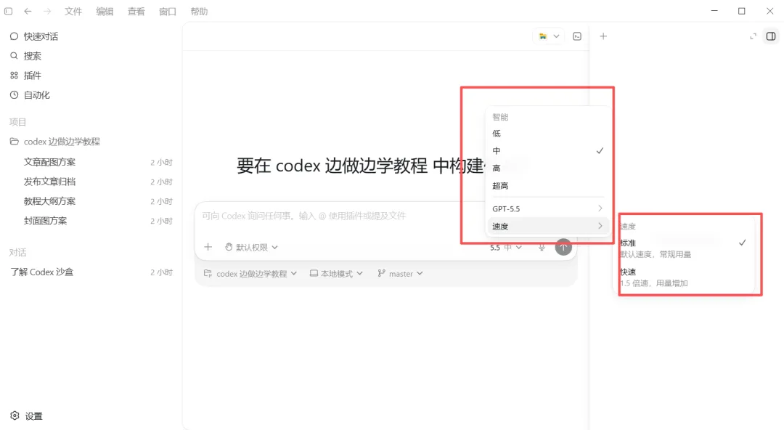Click the git branch icon beside master
This screenshot has height=430, width=784.
(x=382, y=273)
